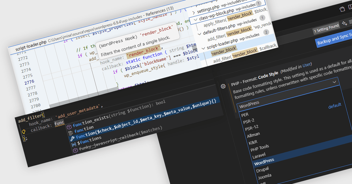Select PER code style option
Viewport: 352px width, 184px height.
point(245,115)
